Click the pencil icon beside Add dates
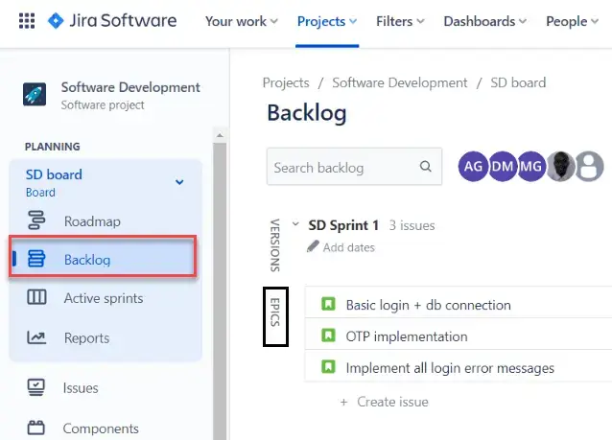This screenshot has width=612, height=440. coord(313,246)
